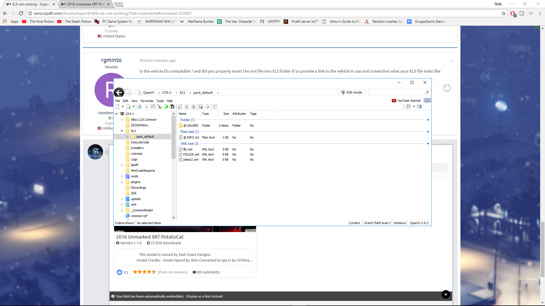Open the Tools menu

pyautogui.click(x=160, y=101)
